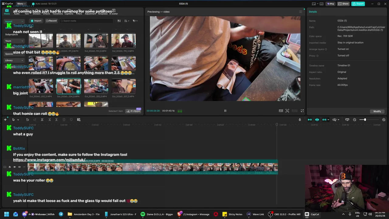This screenshot has width=389, height=219.
Task: Collapse the Import section in sidebar
Action: click(14, 21)
